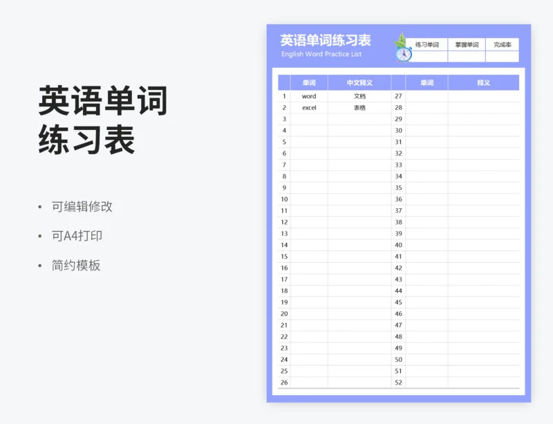
Task: Click row number 13
Action: click(284, 233)
